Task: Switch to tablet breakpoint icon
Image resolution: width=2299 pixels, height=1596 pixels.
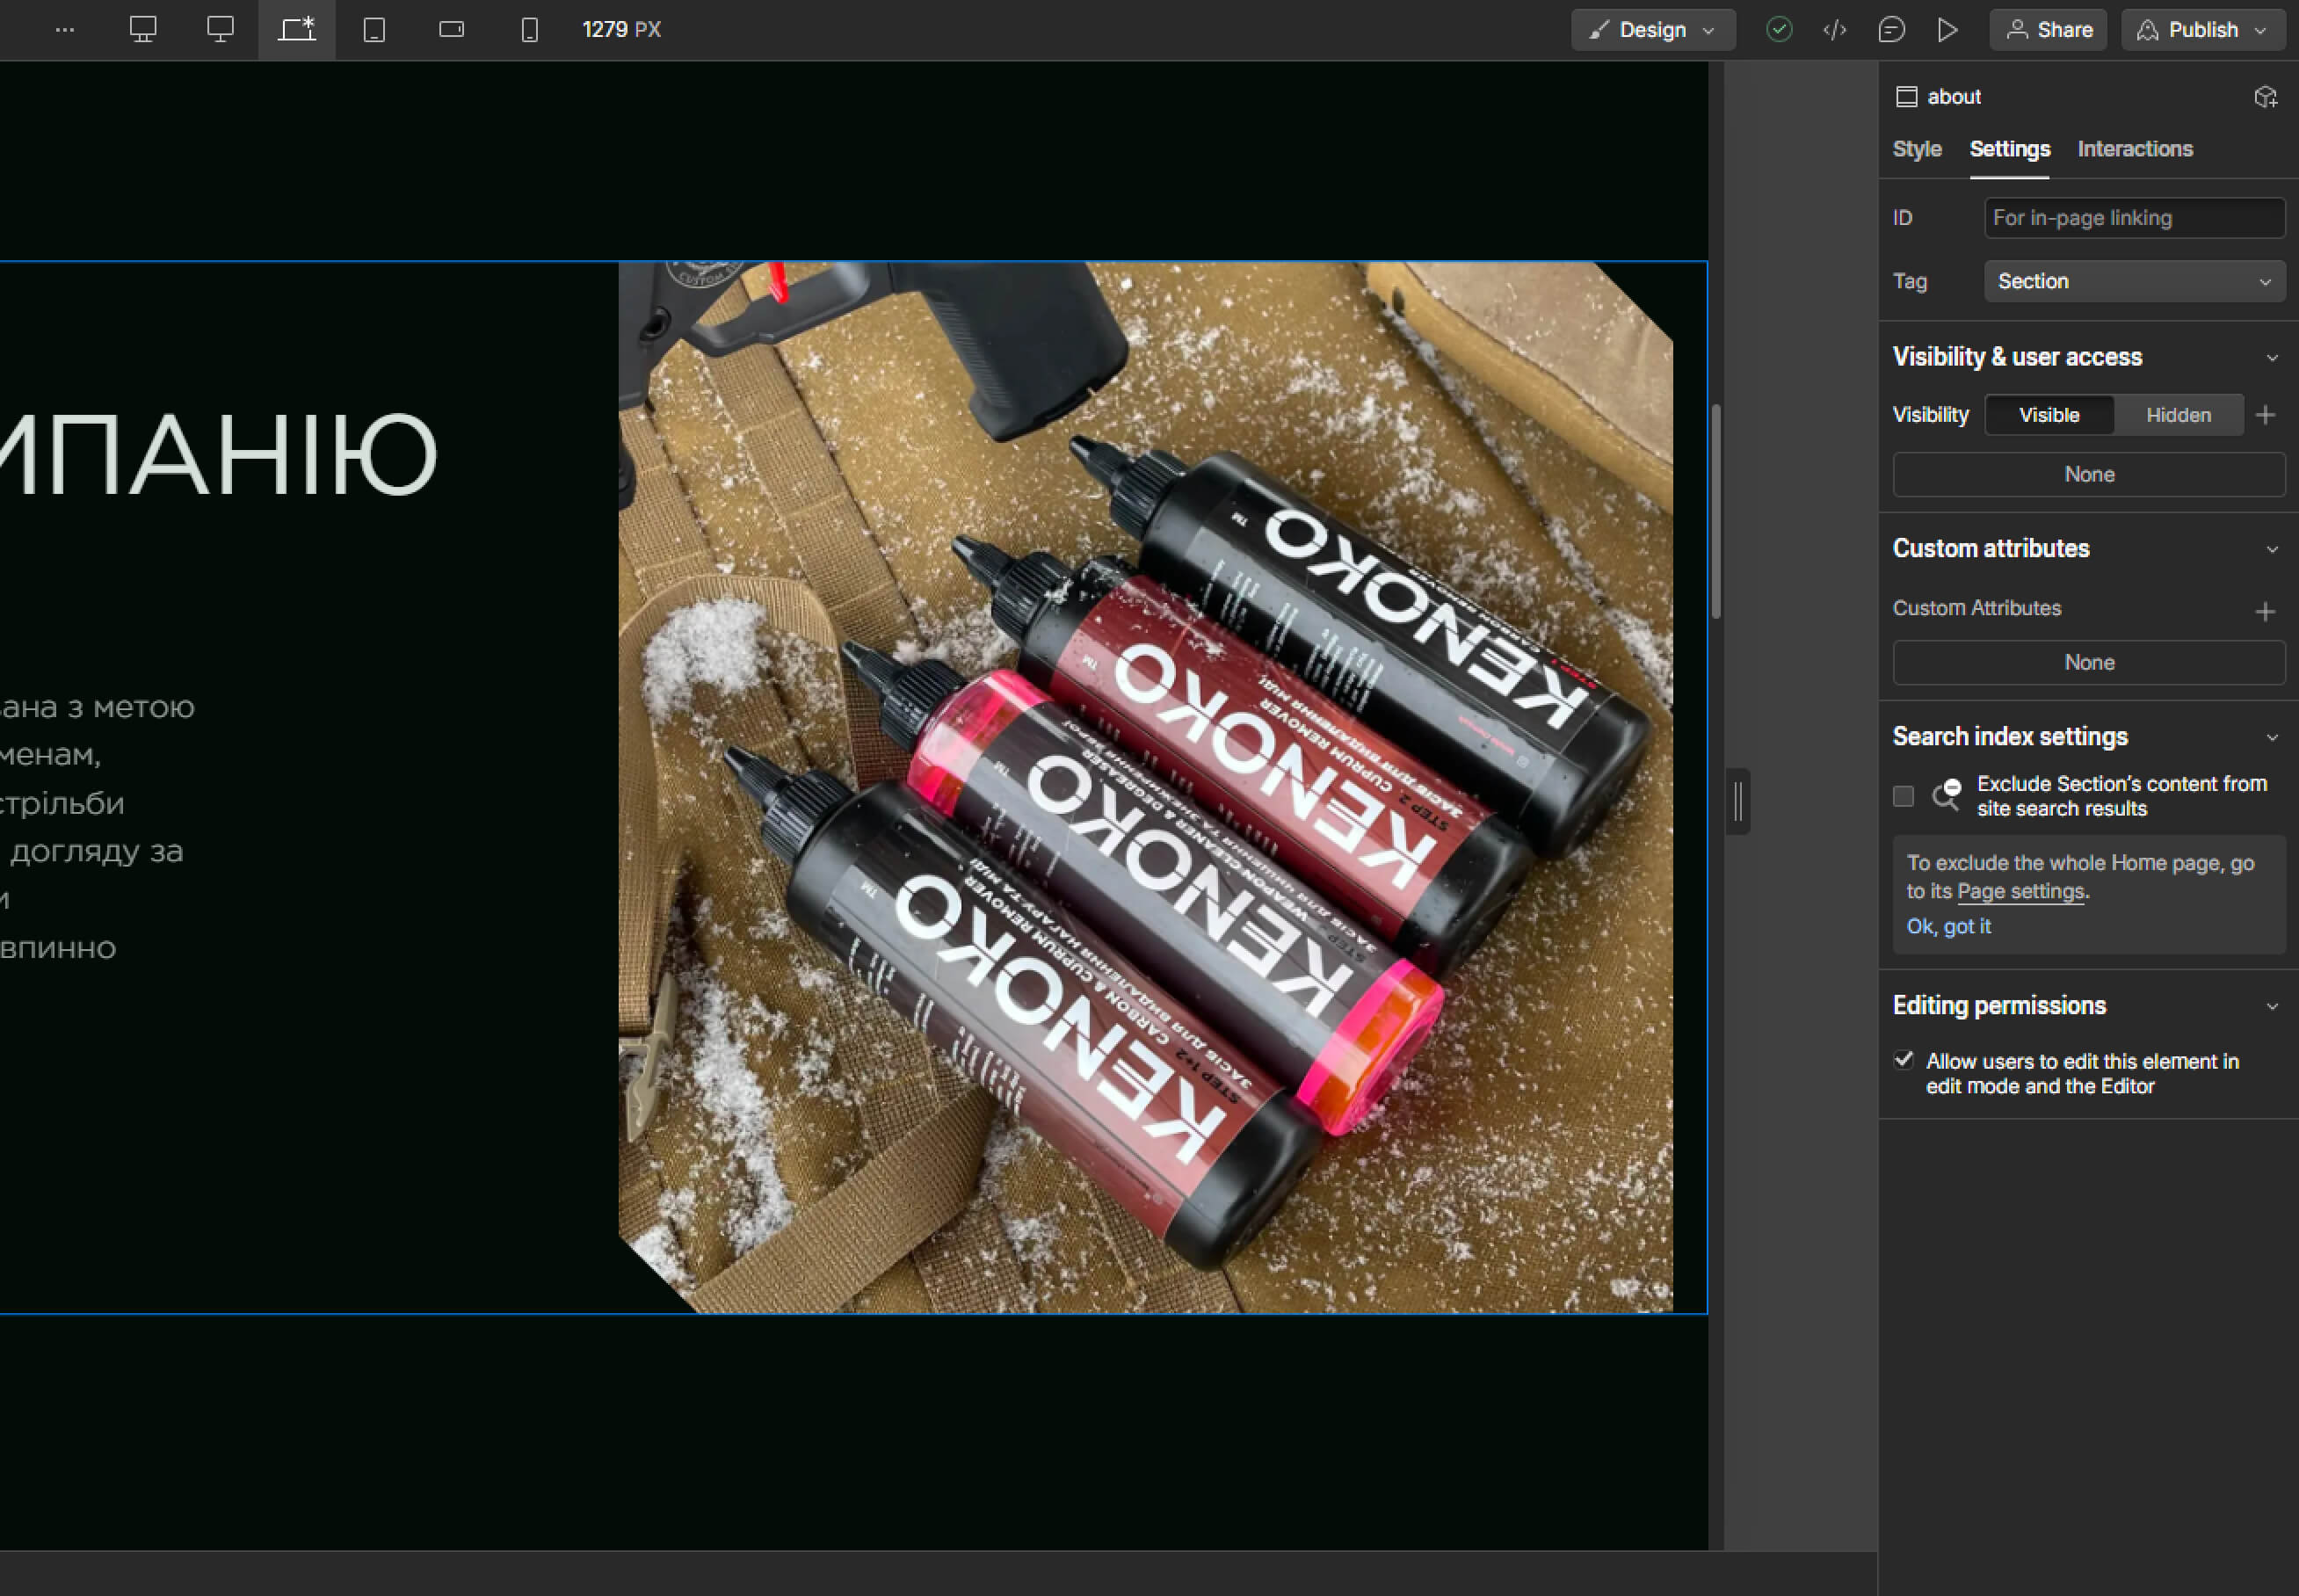Action: click(x=374, y=30)
